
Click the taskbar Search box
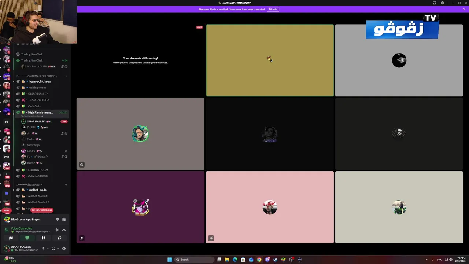(x=194, y=260)
